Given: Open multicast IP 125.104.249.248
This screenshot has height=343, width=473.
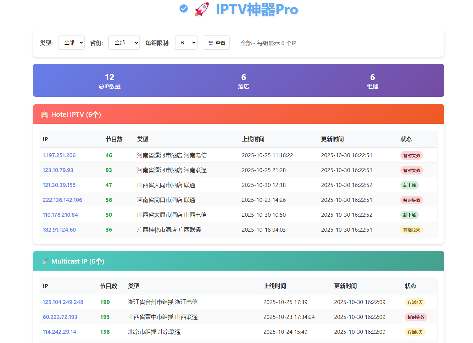Looking at the screenshot, I should pyautogui.click(x=63, y=302).
